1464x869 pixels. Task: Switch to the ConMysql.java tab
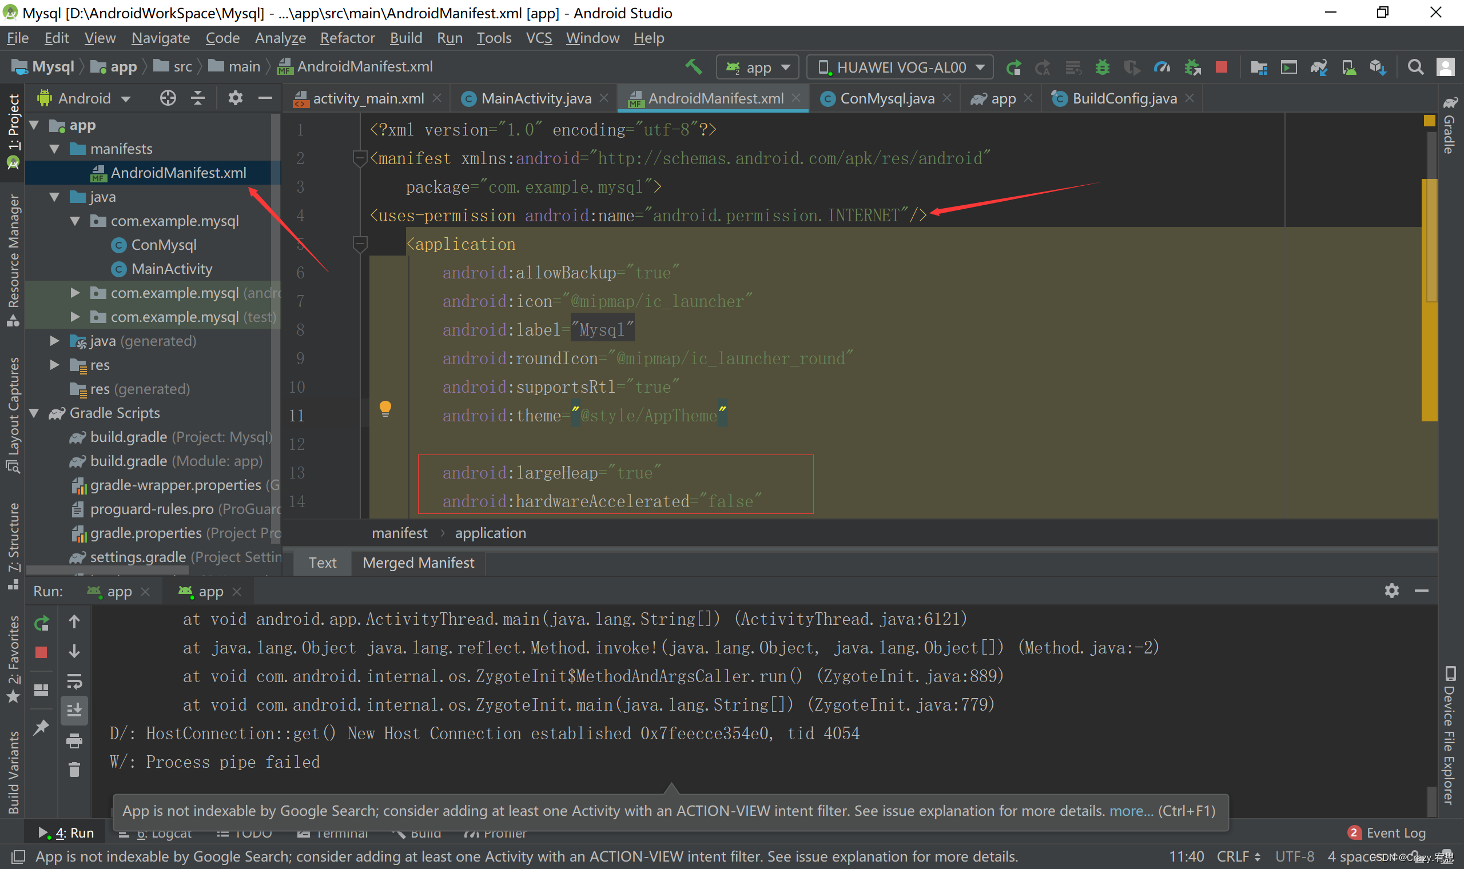[x=886, y=98]
